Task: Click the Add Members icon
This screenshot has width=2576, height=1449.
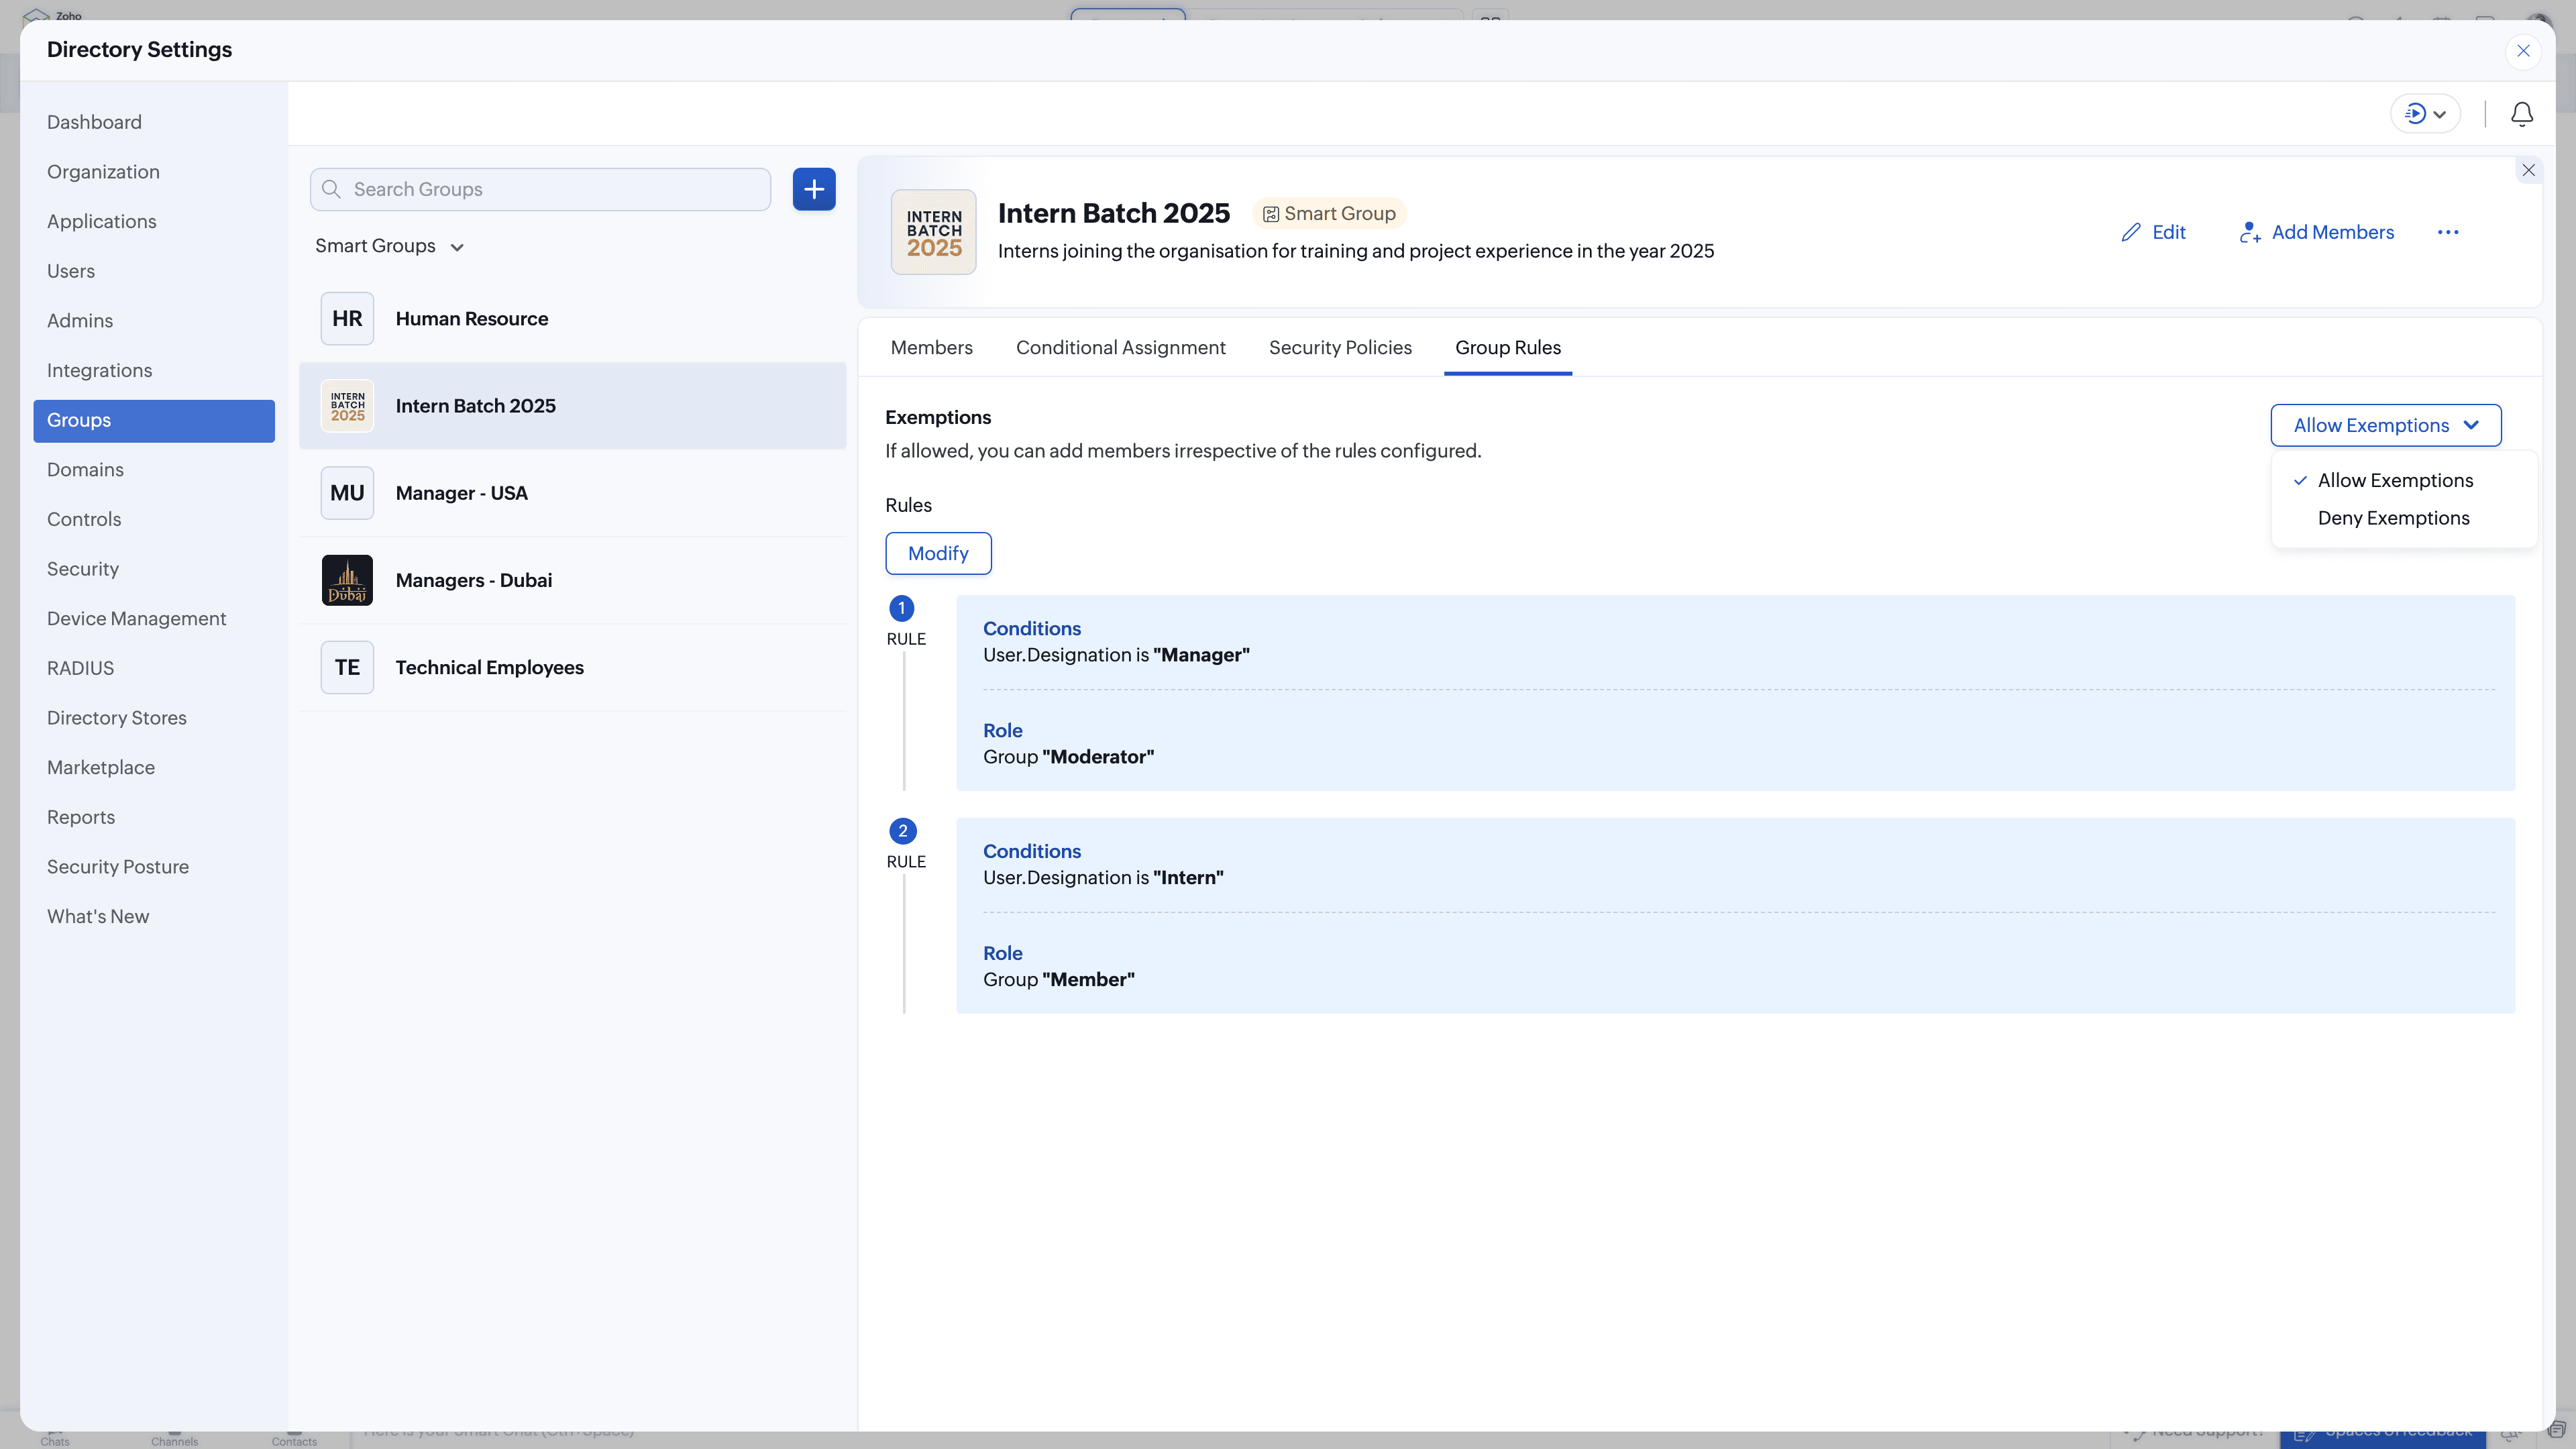Action: [x=2249, y=232]
